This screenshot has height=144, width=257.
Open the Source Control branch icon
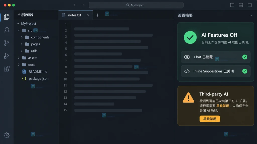coord(7,43)
